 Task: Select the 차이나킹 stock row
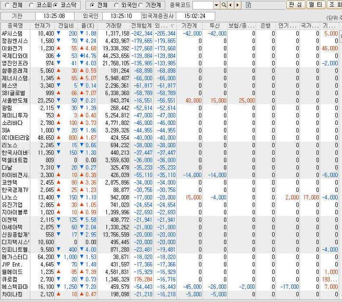pyautogui.click(x=170, y=294)
